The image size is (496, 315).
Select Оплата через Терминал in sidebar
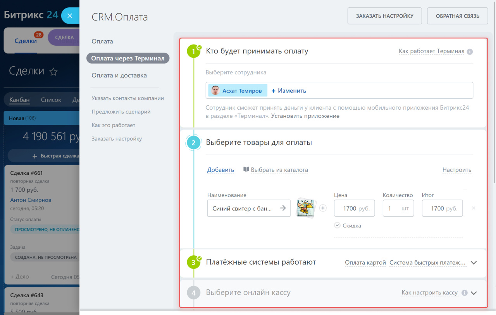[x=128, y=58]
